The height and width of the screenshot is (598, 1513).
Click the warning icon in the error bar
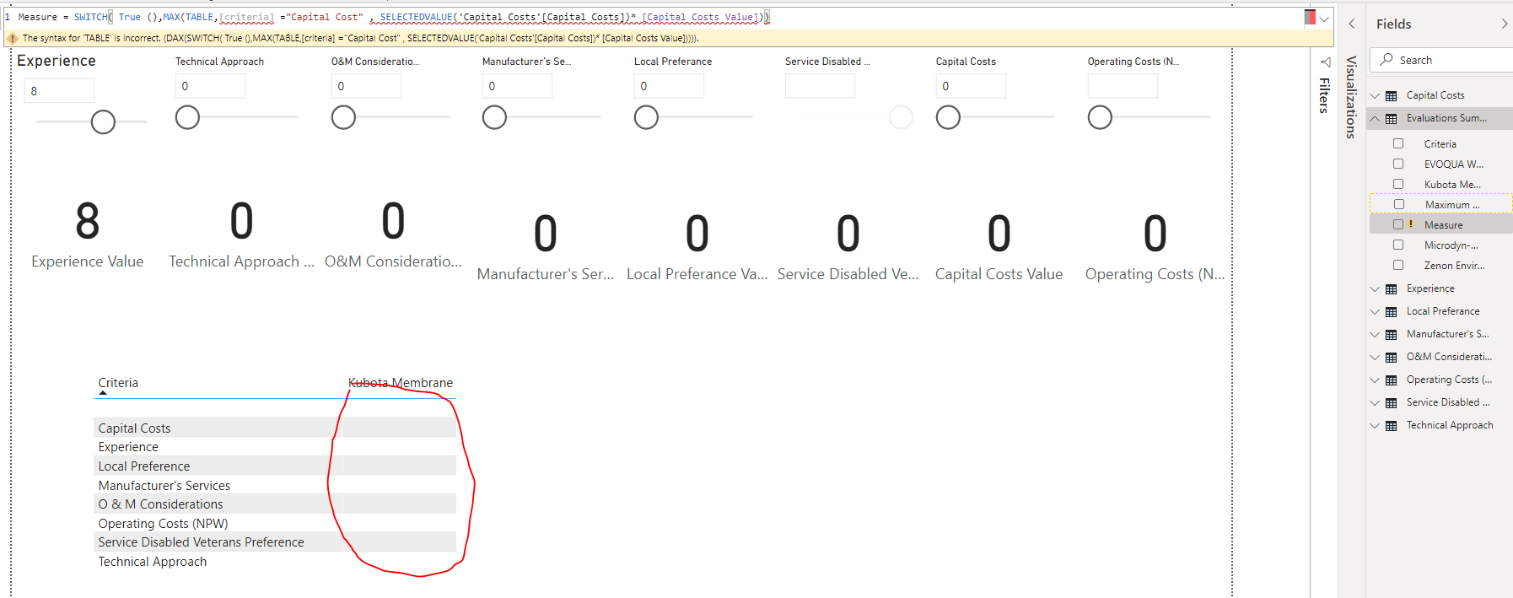pos(13,38)
